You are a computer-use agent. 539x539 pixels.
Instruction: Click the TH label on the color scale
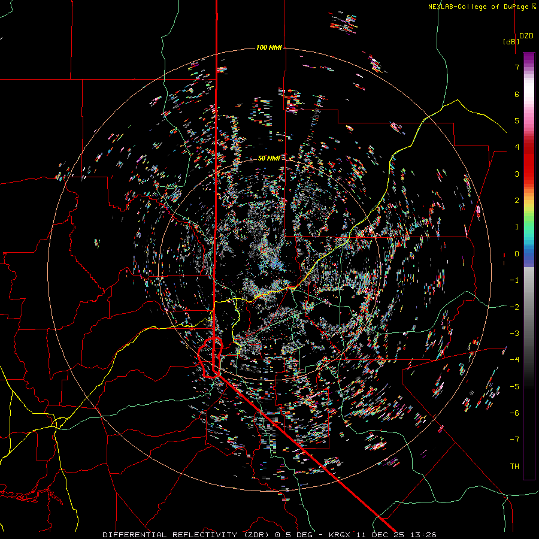514,467
